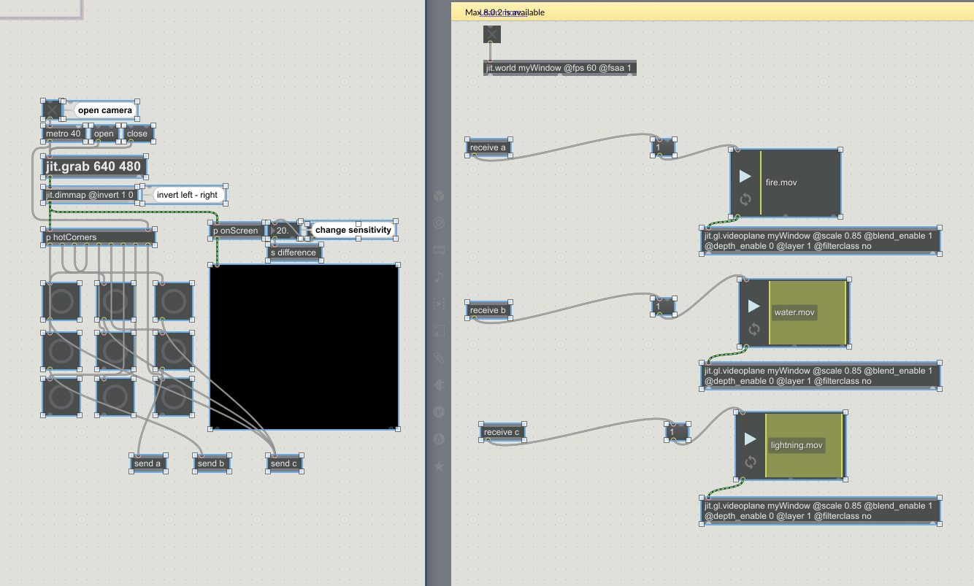Image resolution: width=974 pixels, height=586 pixels.
Task: Open the Plug-ins plug icon
Action: click(439, 385)
